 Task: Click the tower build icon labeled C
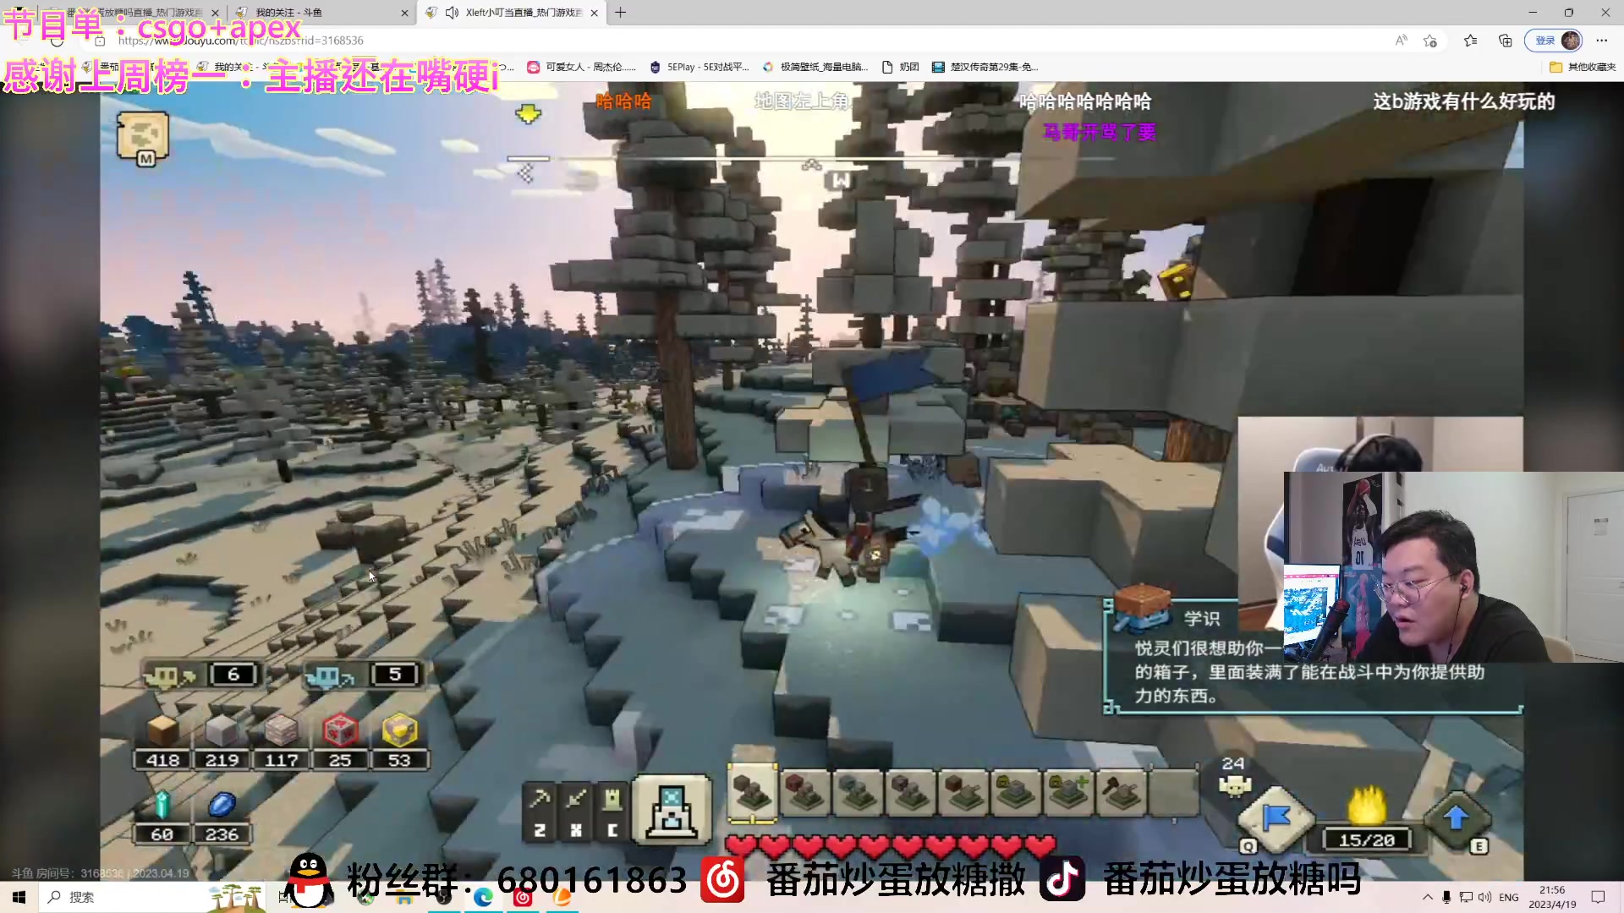612,812
